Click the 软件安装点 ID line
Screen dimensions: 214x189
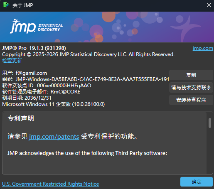coord(47,86)
